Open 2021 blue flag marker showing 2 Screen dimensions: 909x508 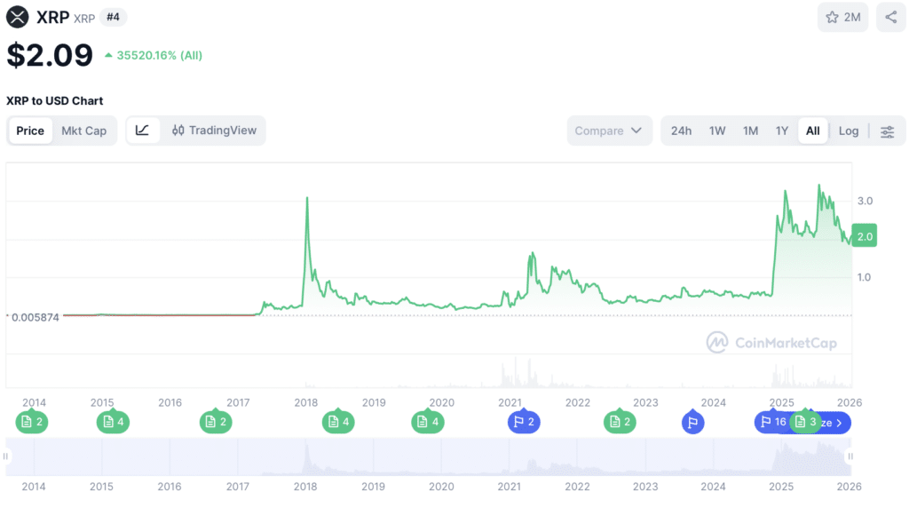tap(524, 422)
